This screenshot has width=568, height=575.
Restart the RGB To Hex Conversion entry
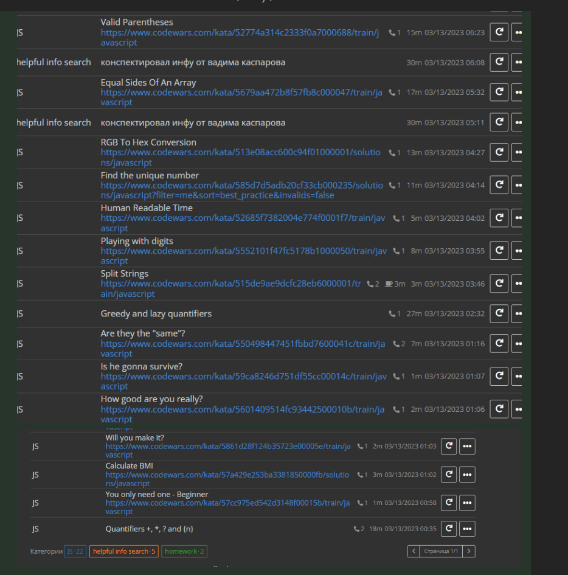coord(499,152)
